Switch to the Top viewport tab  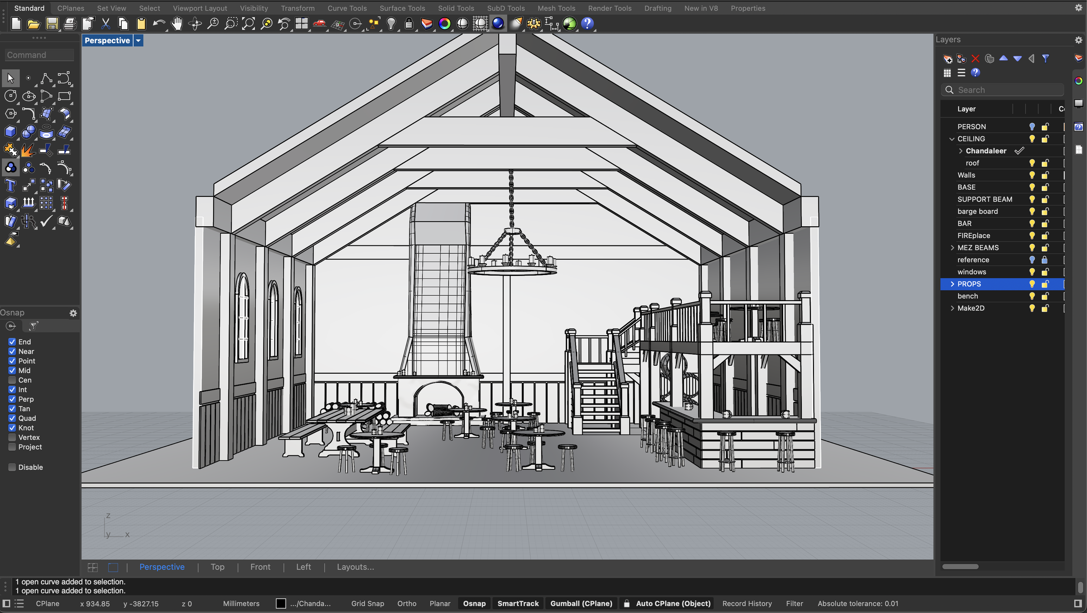click(217, 567)
